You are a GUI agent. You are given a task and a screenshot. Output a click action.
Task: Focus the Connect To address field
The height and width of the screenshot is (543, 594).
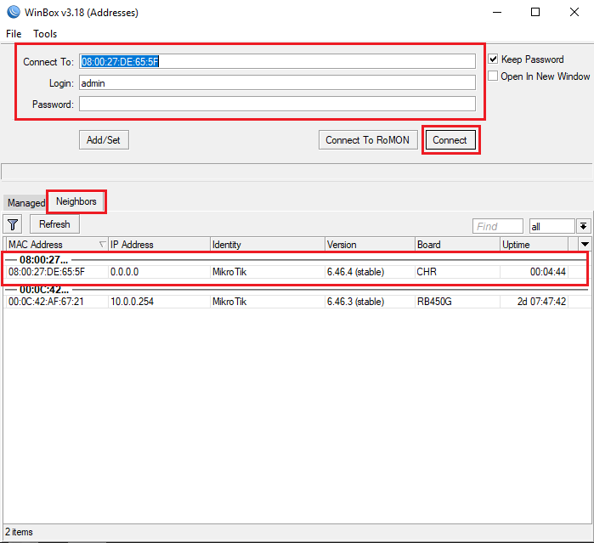coord(277,61)
